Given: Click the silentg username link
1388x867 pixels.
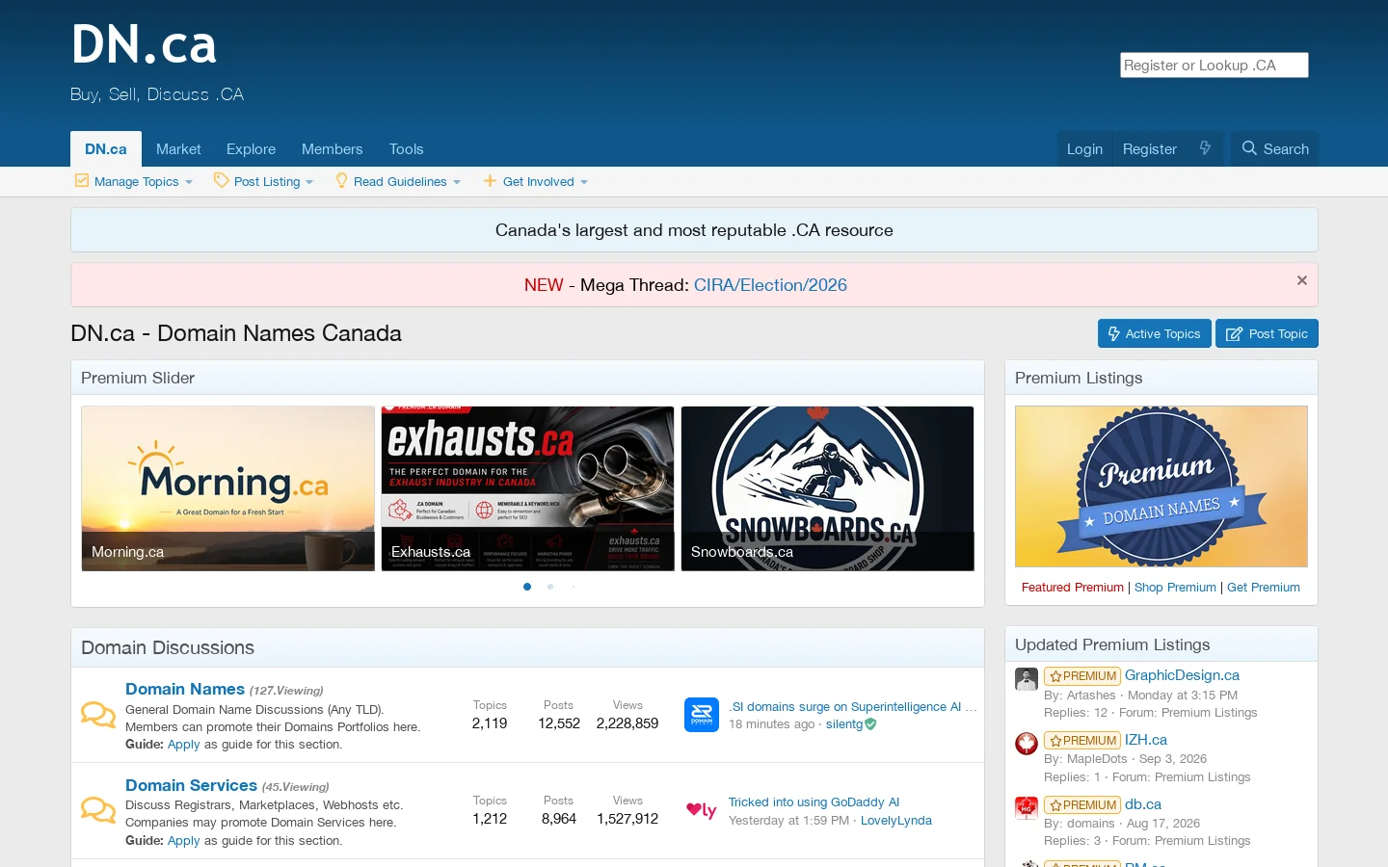Looking at the screenshot, I should click(844, 724).
